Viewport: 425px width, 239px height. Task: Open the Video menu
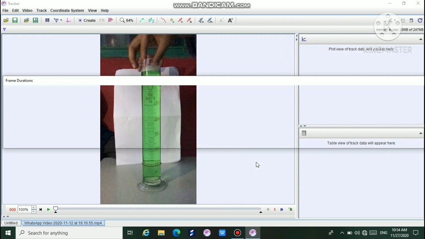[x=27, y=10]
